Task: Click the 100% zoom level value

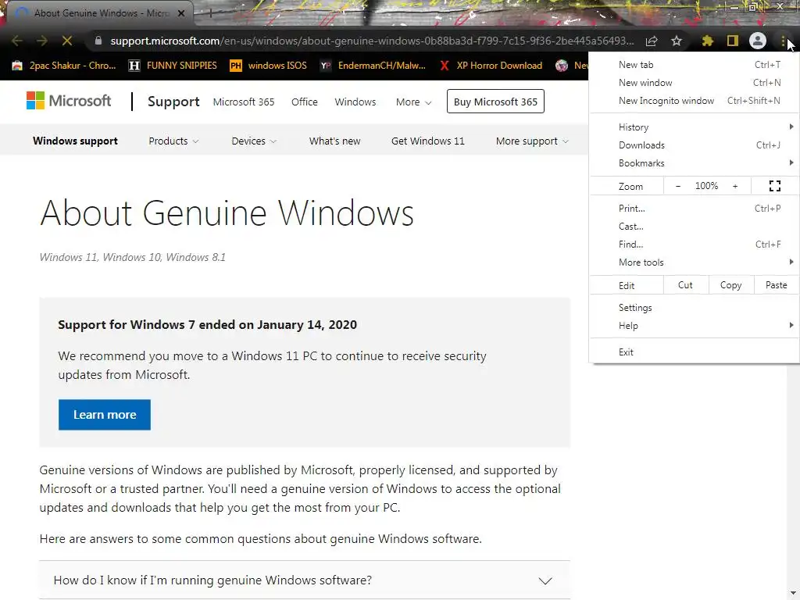Action: 706,186
